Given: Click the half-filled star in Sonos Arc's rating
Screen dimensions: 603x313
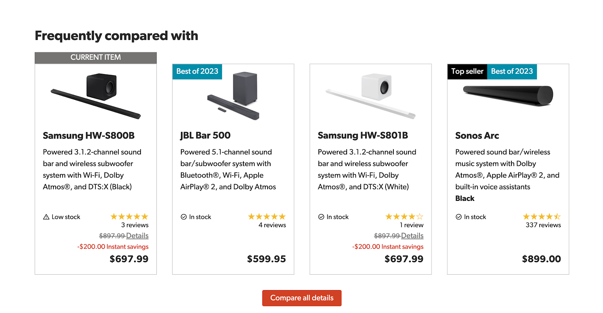Looking at the screenshot, I should (x=557, y=216).
